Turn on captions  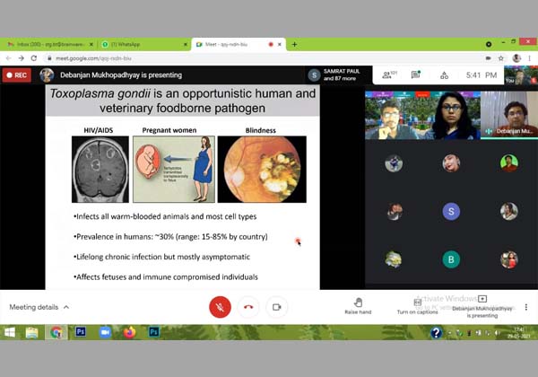417,306
